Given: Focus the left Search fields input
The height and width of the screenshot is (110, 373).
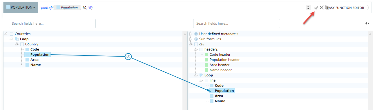Looking at the screenshot, I should pyautogui.click(x=52, y=24).
